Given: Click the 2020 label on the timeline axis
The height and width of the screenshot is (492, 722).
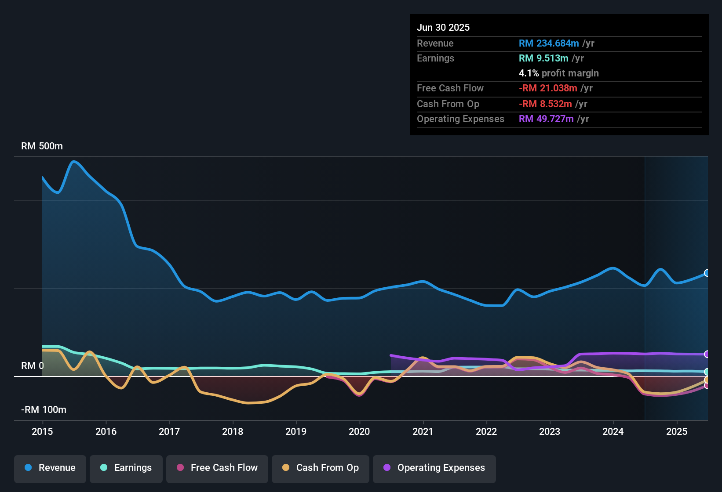Looking at the screenshot, I should click(360, 432).
